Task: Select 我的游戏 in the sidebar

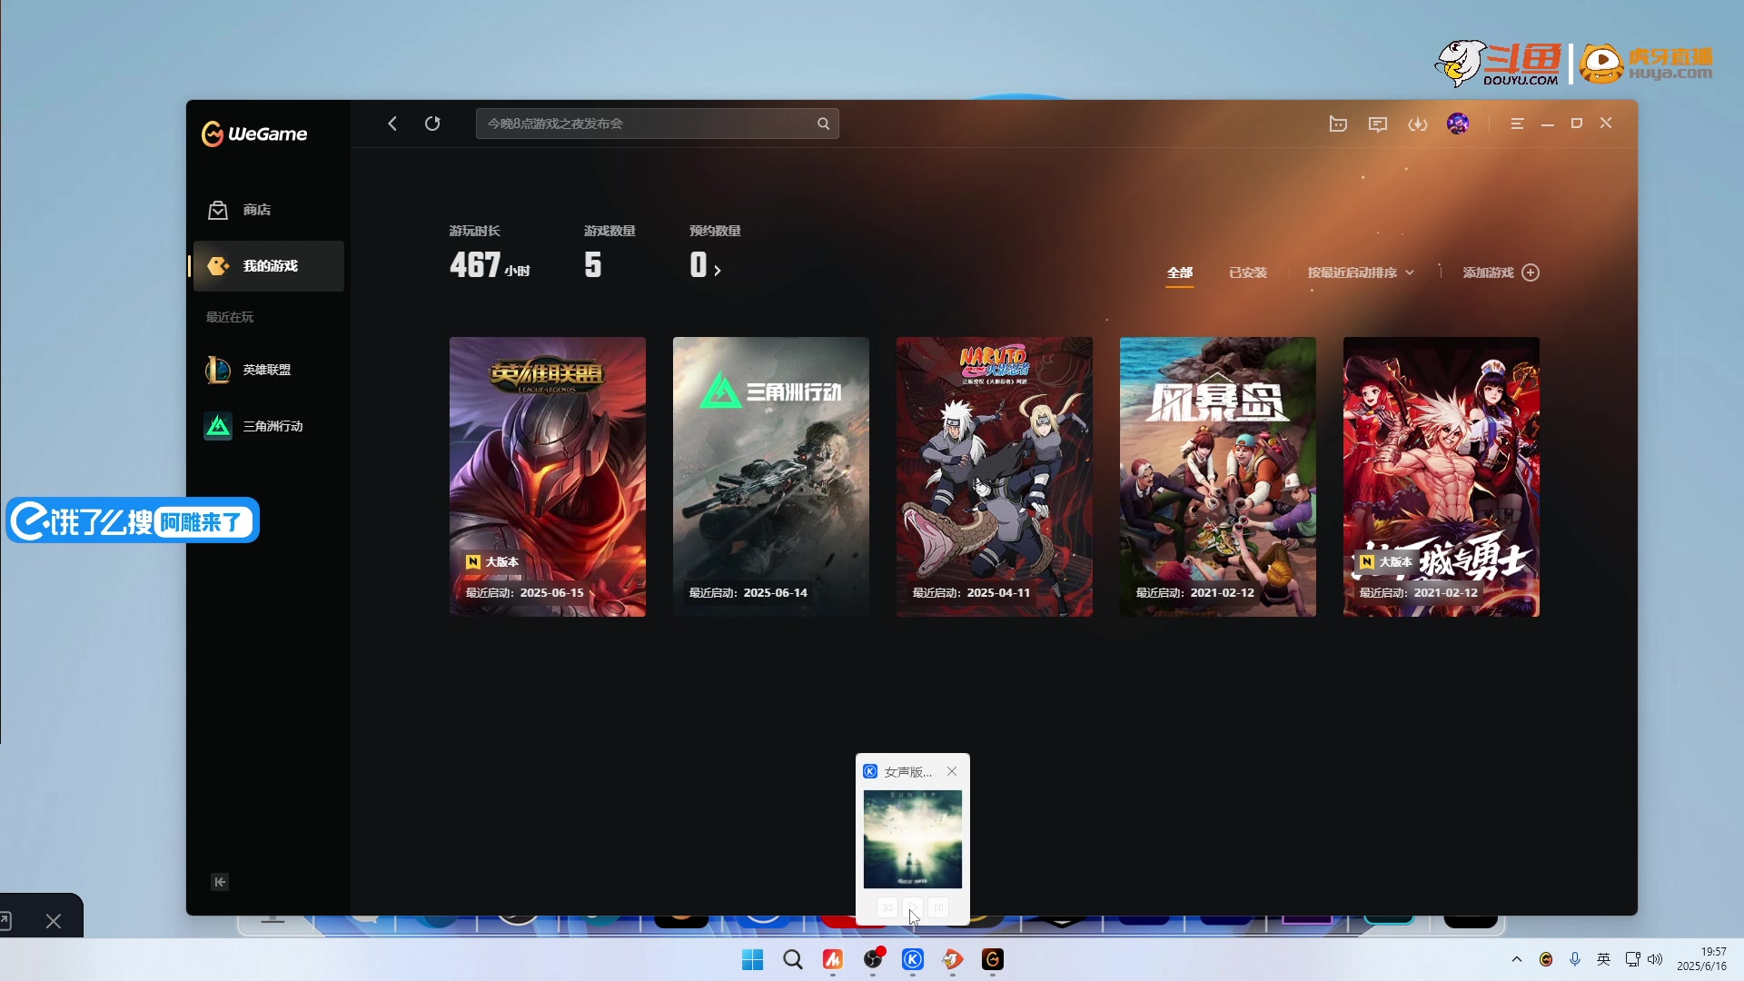Action: tap(269, 266)
